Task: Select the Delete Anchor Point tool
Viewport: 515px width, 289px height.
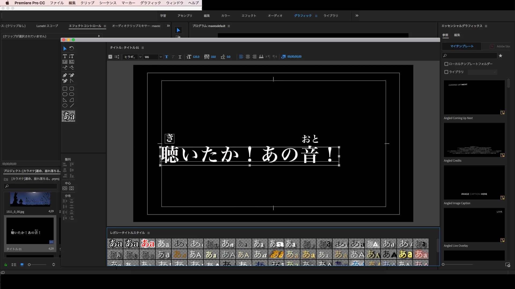Action: tap(71, 75)
